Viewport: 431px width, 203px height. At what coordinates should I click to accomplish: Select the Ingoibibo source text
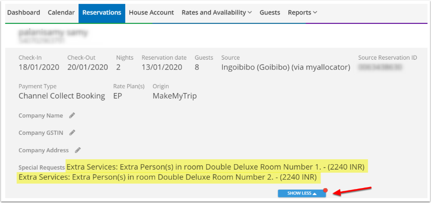[286, 67]
